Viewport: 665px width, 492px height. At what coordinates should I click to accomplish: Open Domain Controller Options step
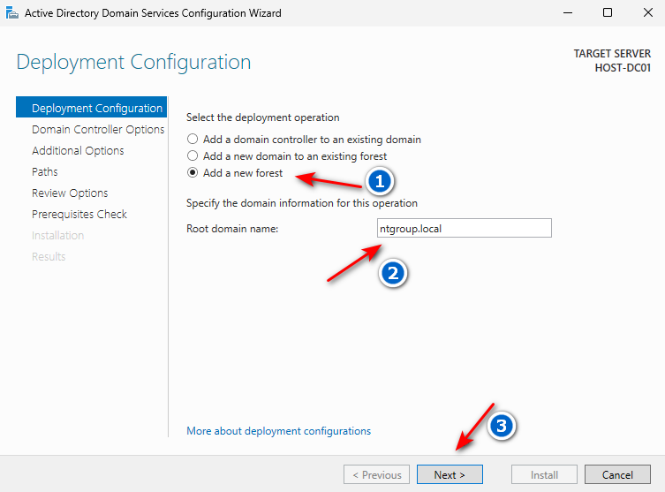98,129
